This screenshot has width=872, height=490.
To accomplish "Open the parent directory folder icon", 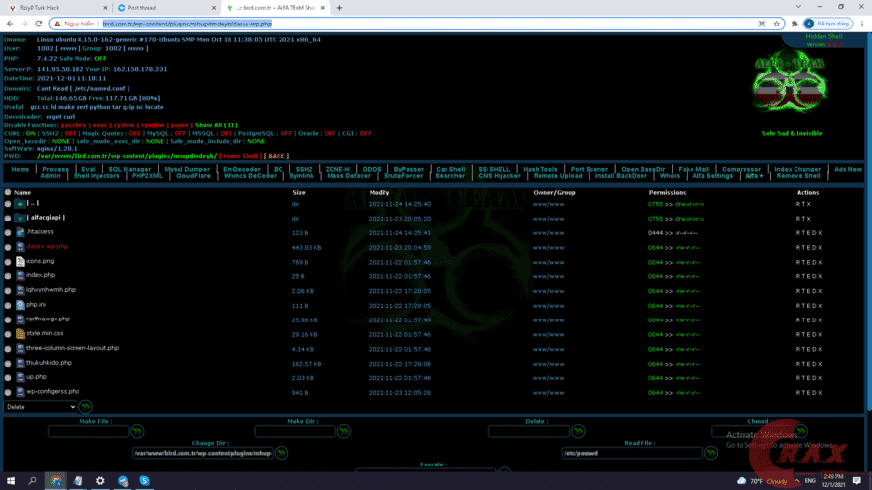I will [21, 204].
